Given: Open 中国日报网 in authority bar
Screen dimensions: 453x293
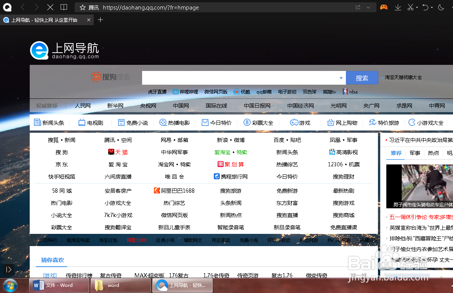Looking at the screenshot, I should [257, 106].
